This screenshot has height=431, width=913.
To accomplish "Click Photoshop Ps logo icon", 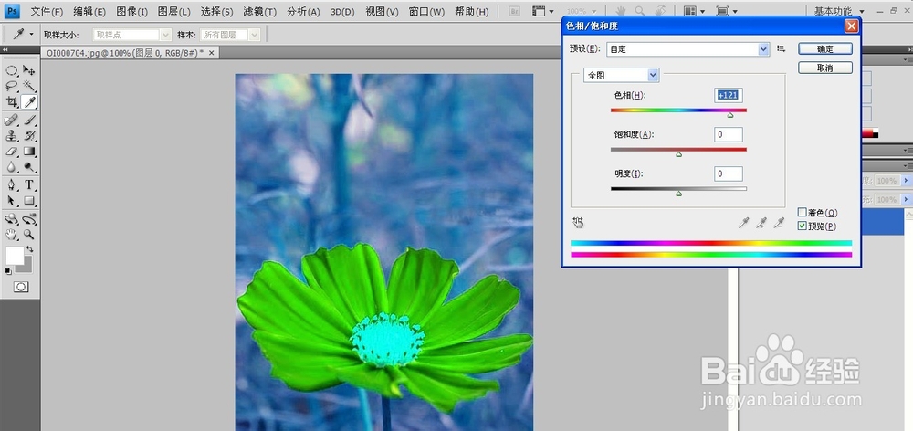I will (x=12, y=11).
